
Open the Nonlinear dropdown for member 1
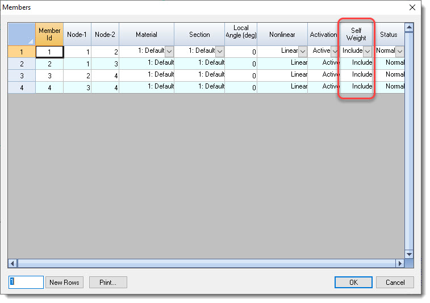coord(303,51)
